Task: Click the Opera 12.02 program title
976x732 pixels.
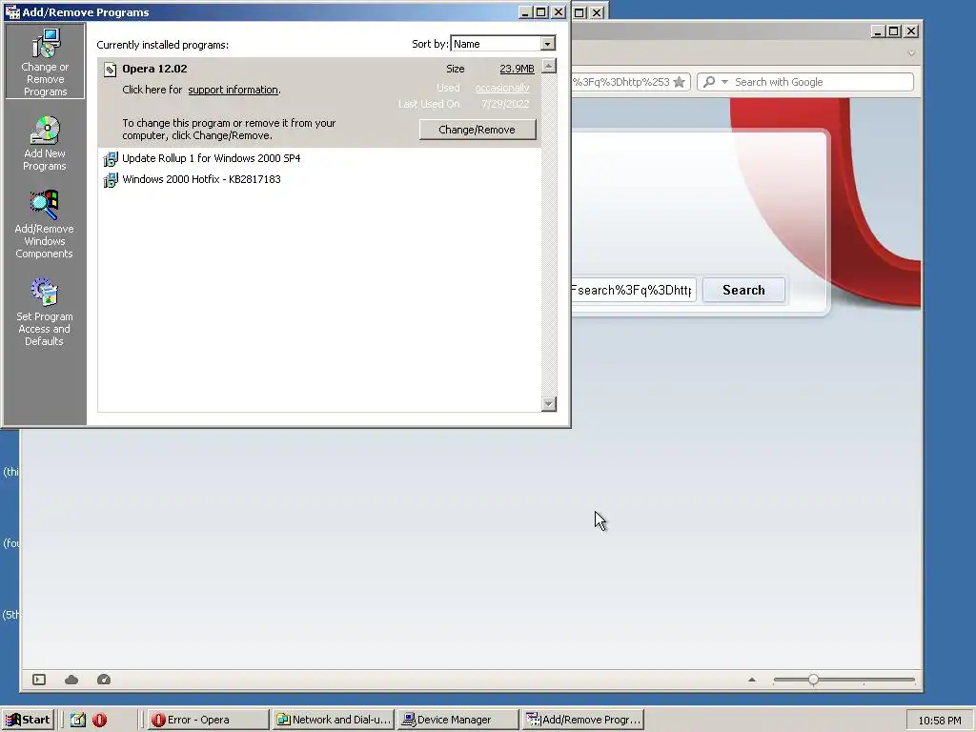Action: coord(155,69)
